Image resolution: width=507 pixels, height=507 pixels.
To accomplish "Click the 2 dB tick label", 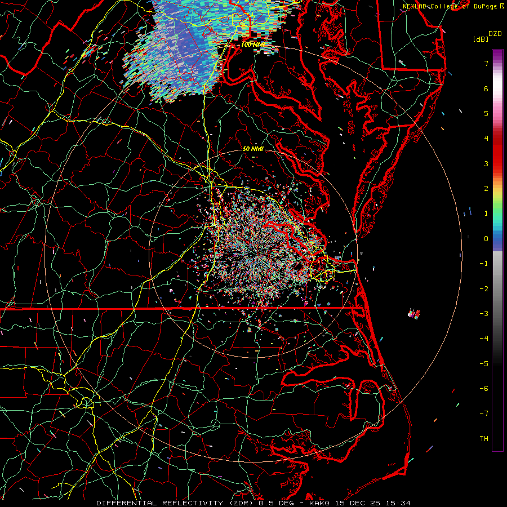I will [x=486, y=189].
